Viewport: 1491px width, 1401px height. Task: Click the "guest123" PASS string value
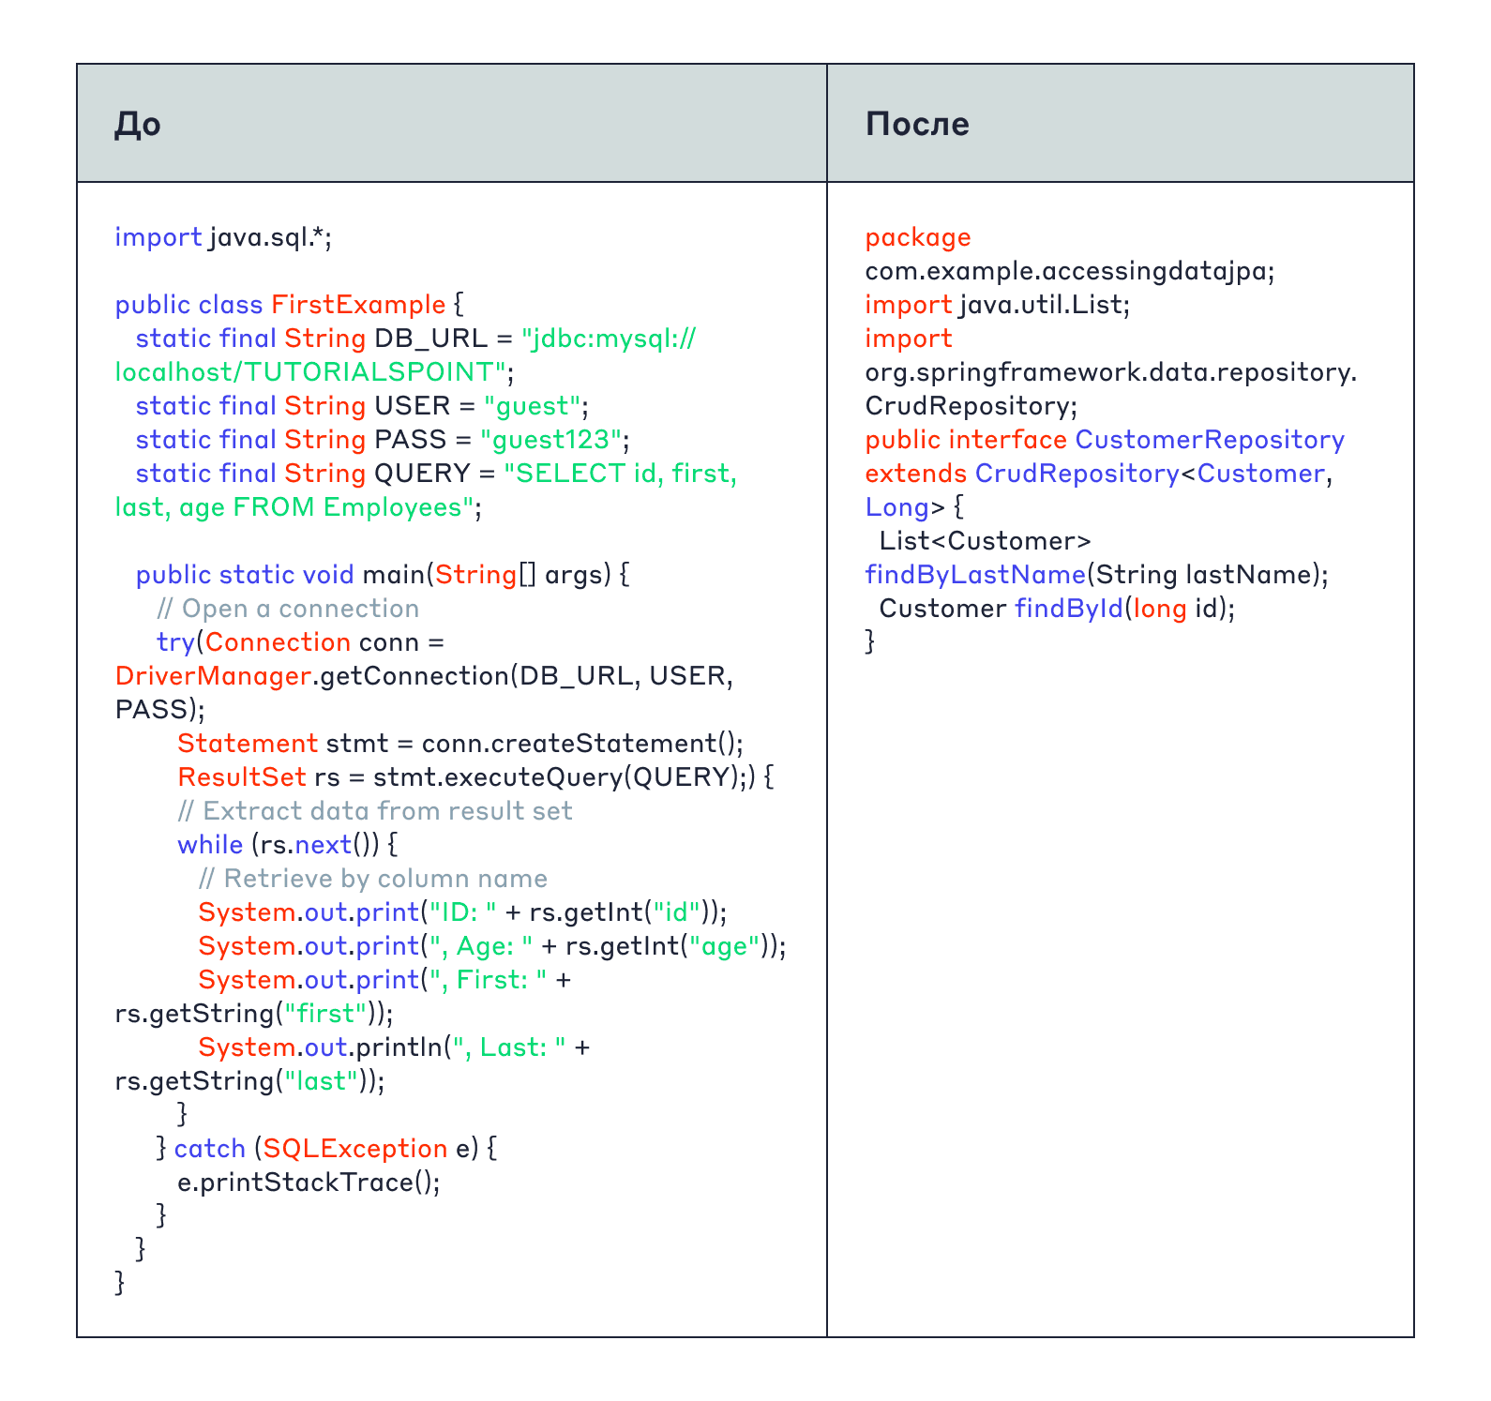[x=550, y=440]
